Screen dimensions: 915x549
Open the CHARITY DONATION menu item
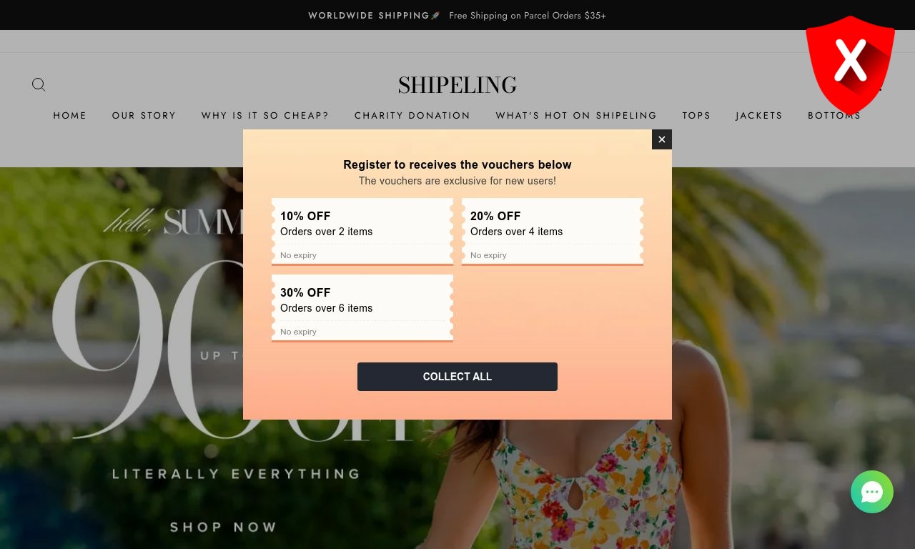coord(412,115)
